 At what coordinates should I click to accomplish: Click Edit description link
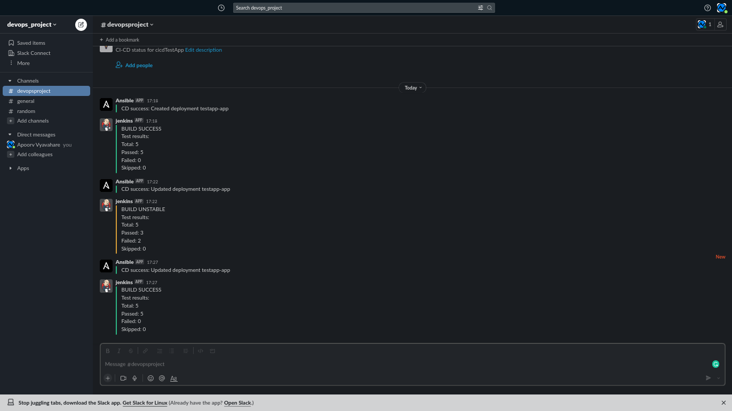(203, 50)
